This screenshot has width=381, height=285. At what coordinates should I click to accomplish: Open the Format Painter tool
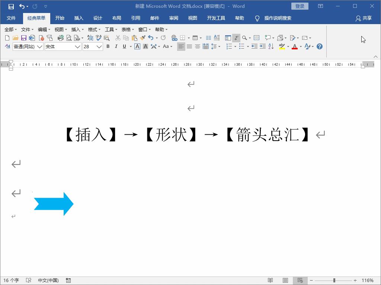coord(143,37)
